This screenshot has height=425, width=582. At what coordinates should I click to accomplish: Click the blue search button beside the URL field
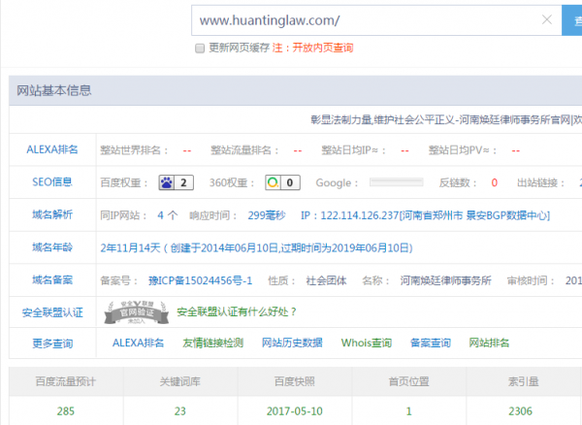tap(572, 20)
